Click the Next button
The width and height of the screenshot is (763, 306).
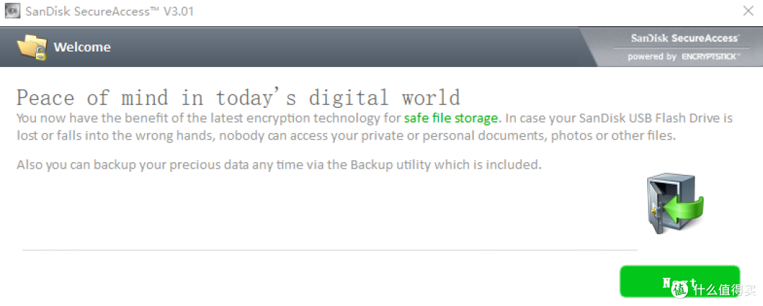coord(680,281)
